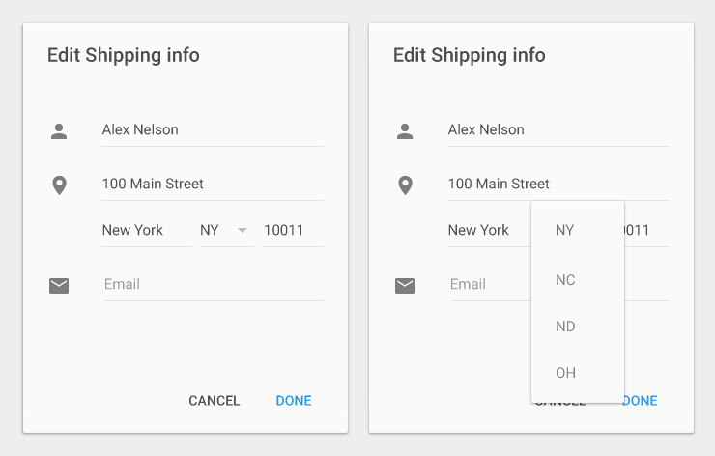Pick ND from the state options
Image resolution: width=715 pixels, height=456 pixels.
[565, 327]
